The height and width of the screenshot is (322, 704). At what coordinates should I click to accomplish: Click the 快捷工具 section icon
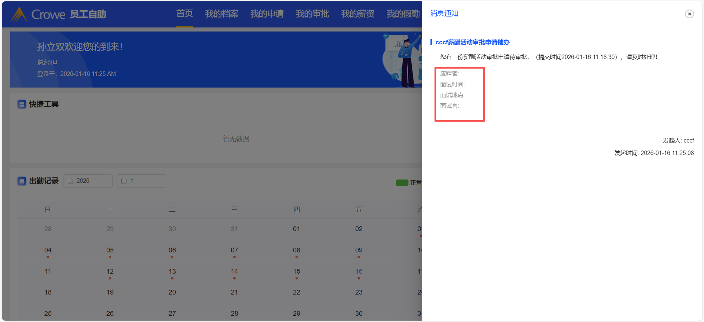point(22,104)
